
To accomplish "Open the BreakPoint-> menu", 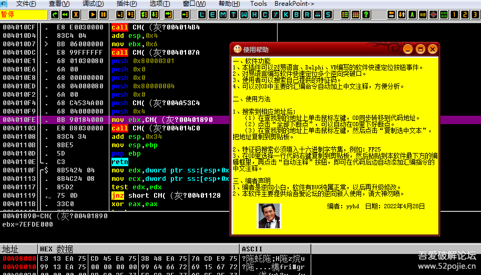I will point(294,4).
